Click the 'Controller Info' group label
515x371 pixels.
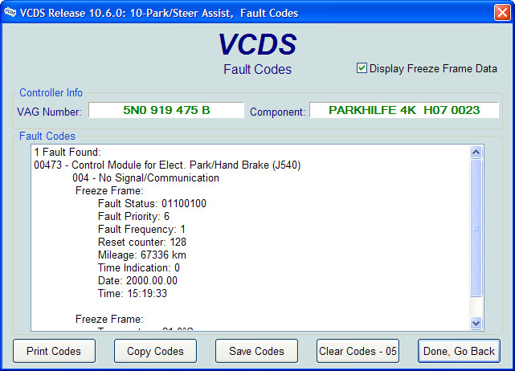51,92
